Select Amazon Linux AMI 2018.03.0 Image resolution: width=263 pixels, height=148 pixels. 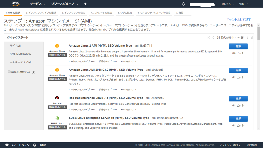click(238, 70)
